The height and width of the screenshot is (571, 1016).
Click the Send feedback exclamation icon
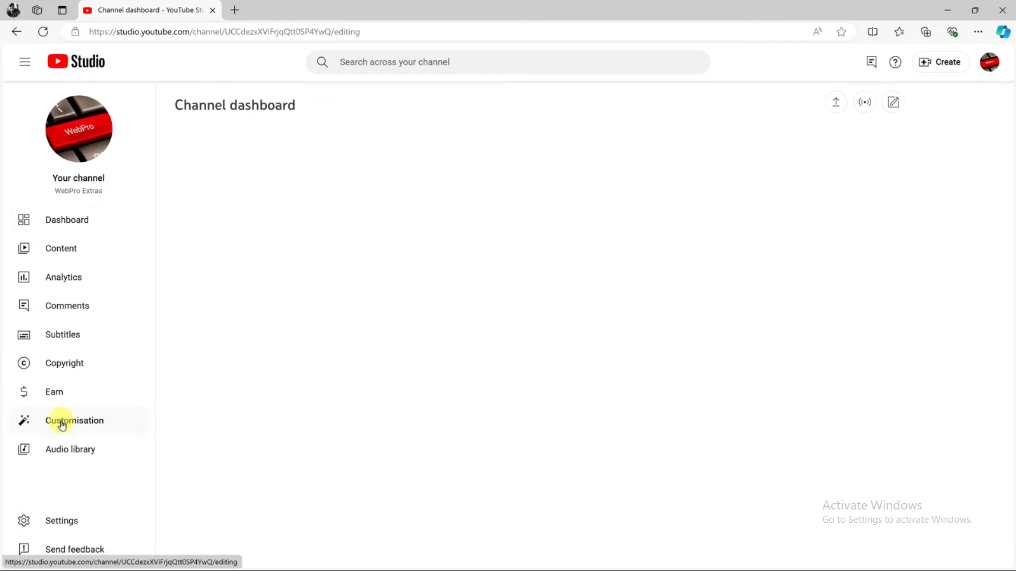24,549
